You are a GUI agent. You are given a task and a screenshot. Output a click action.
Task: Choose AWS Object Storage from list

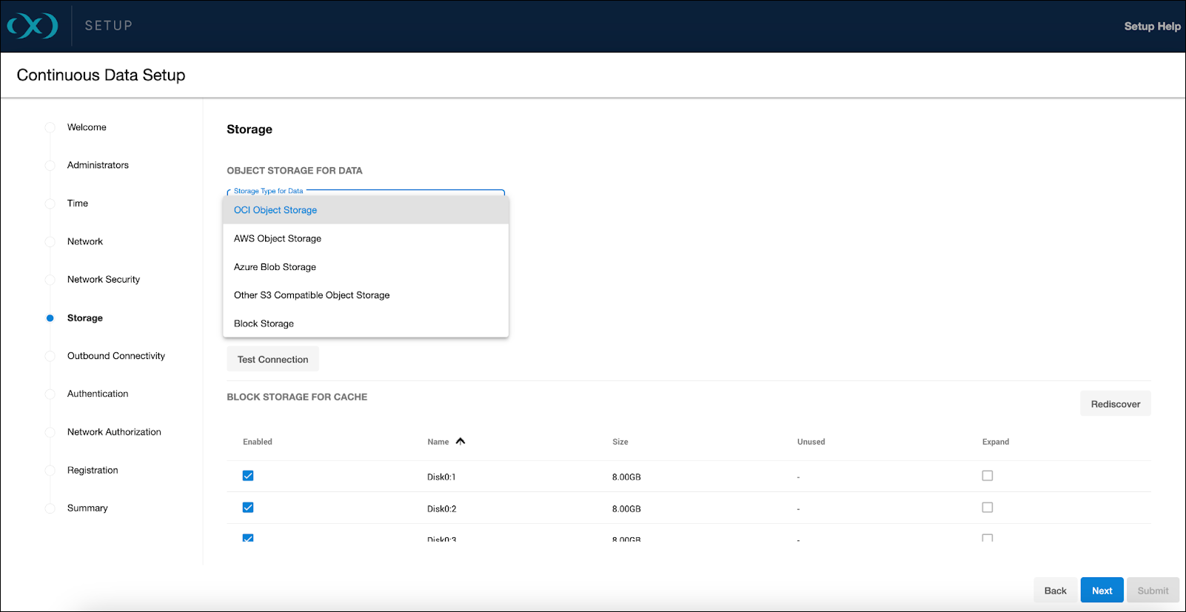click(278, 238)
